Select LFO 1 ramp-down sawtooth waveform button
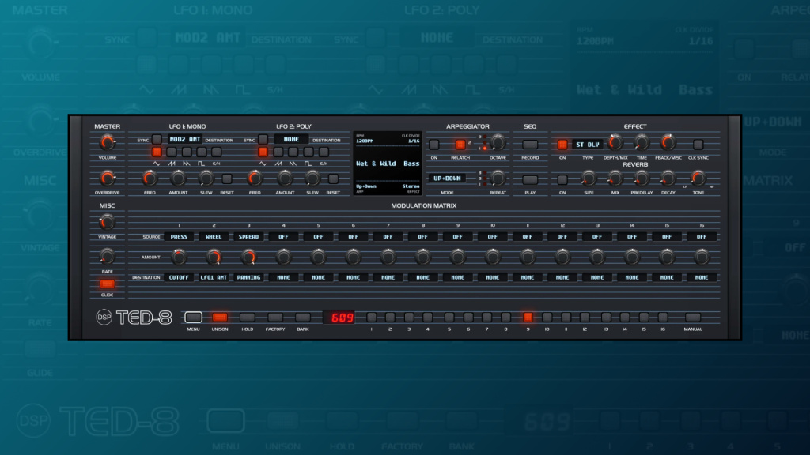 pyautogui.click(x=187, y=152)
